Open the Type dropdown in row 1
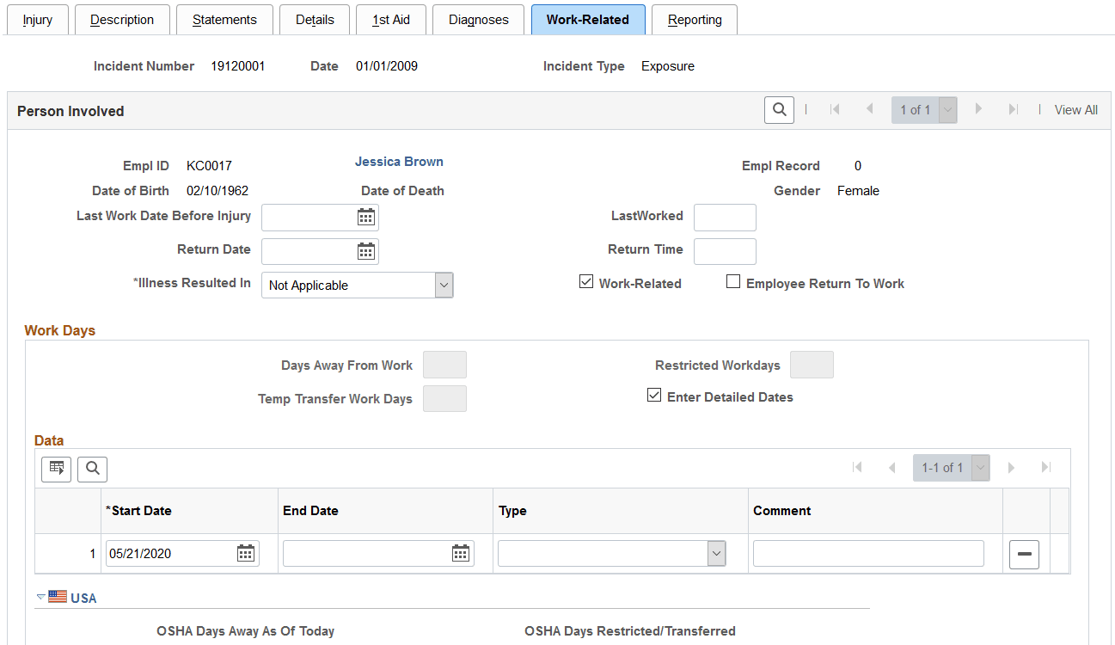This screenshot has height=645, width=1115. (716, 553)
